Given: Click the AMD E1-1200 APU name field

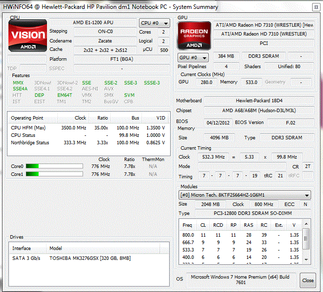Looking at the screenshot, I should pyautogui.click(x=93, y=23).
